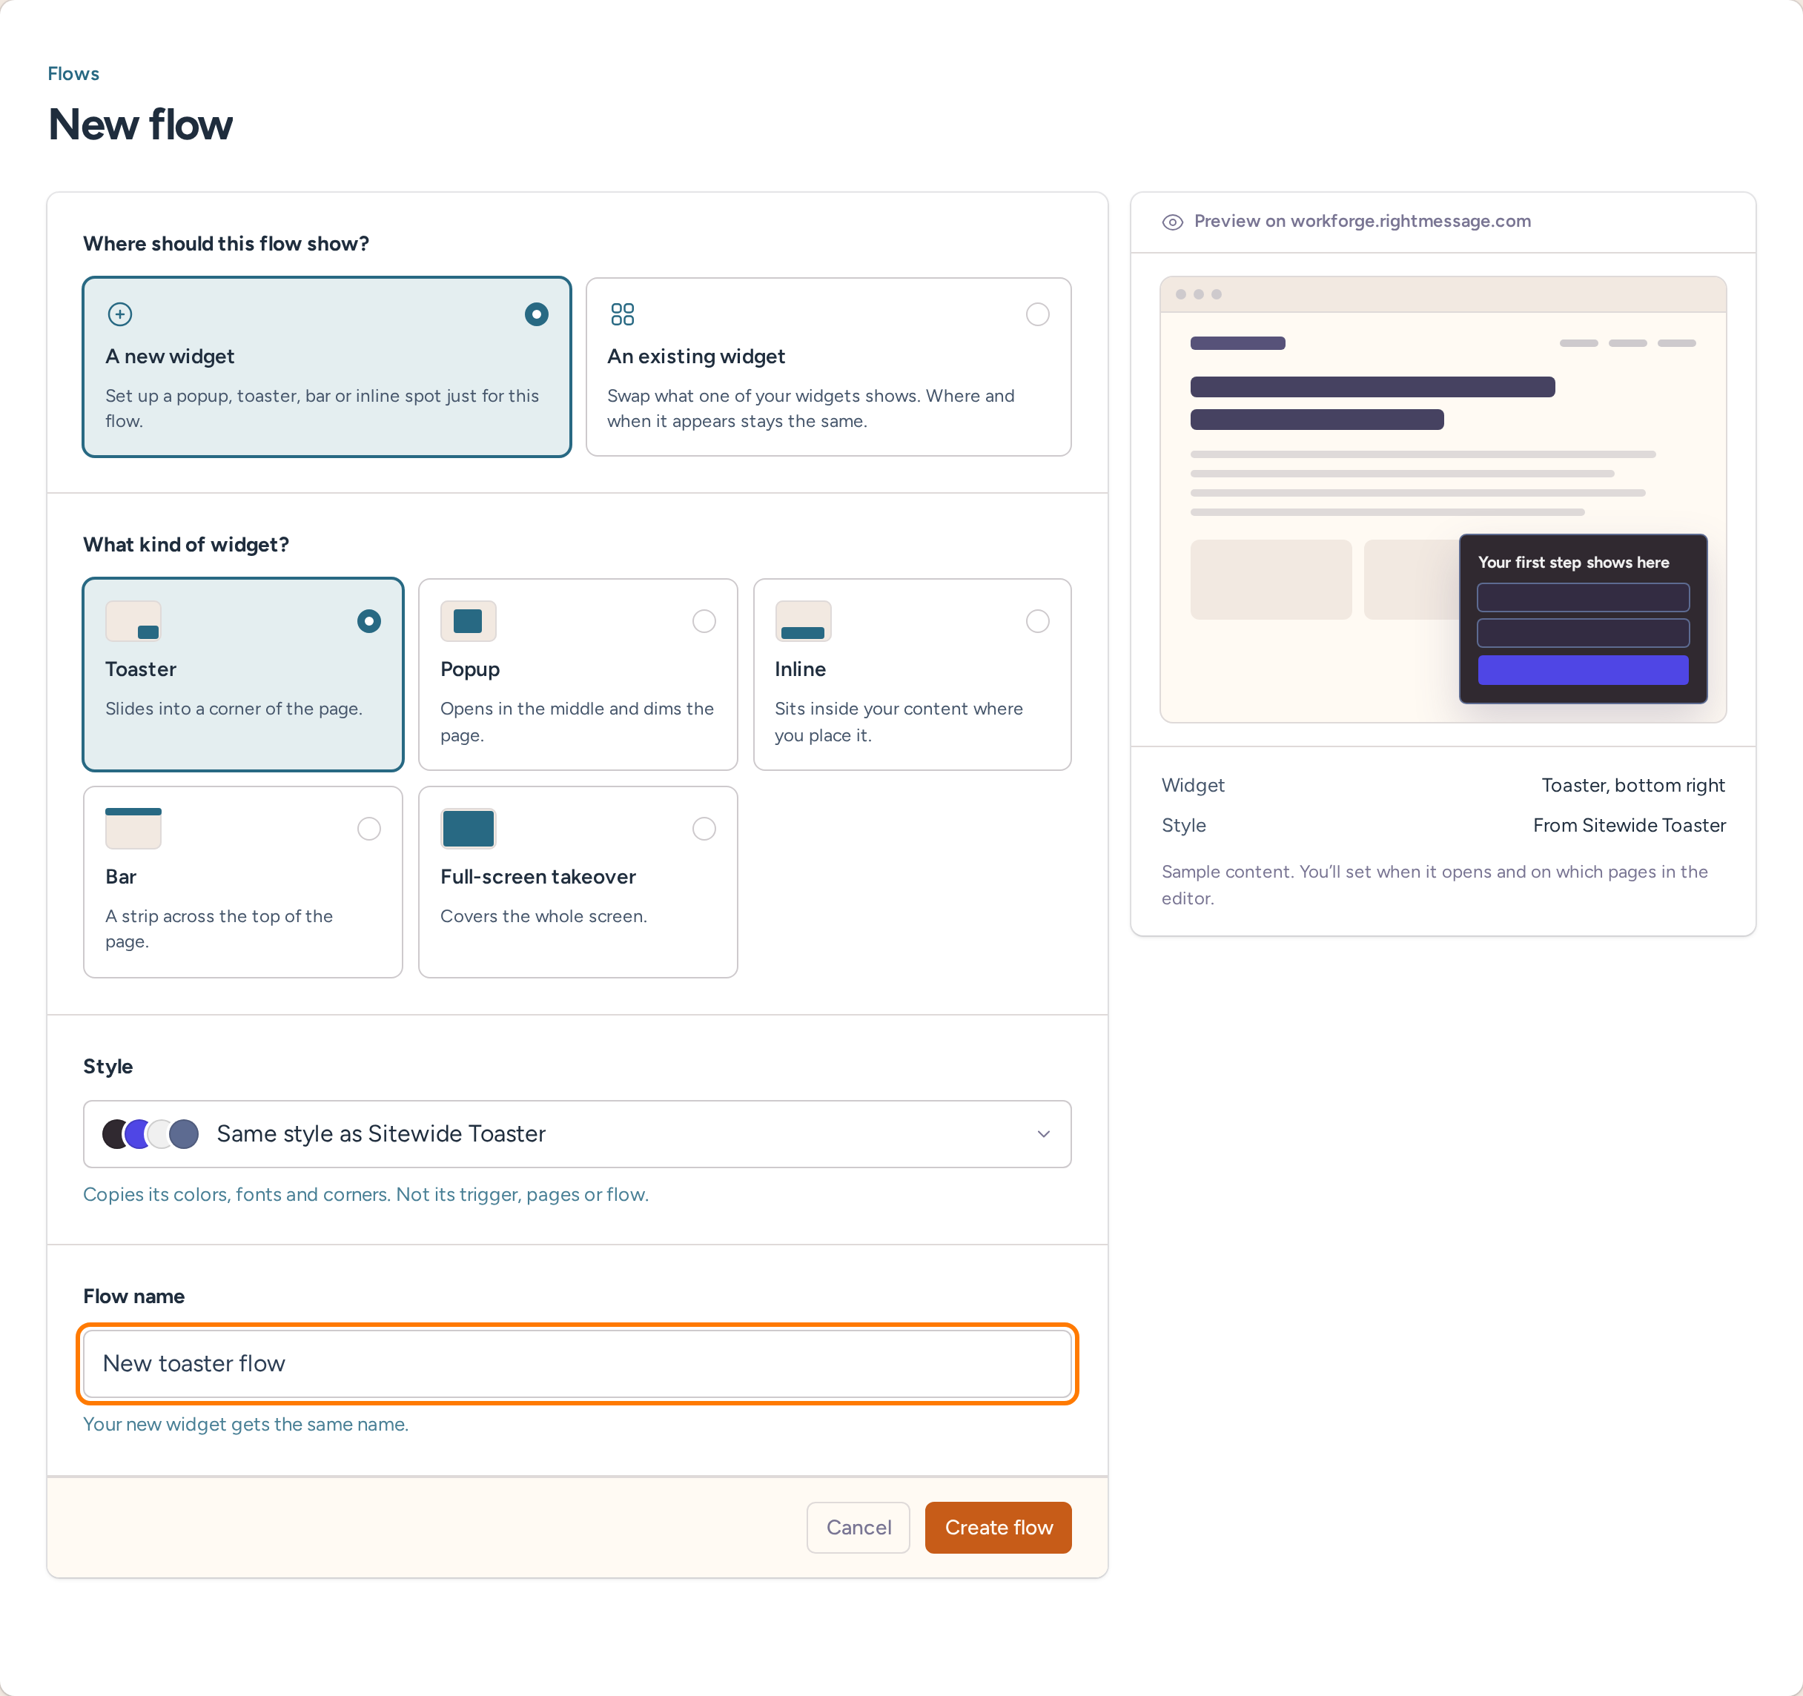1803x1696 pixels.
Task: Click the plus-circle icon on A new widget card
Action: 119,314
